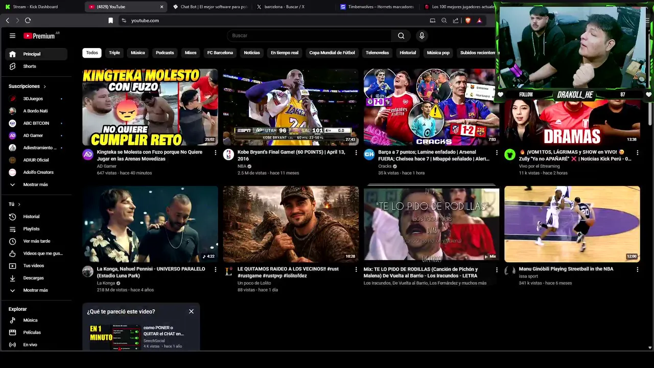Image resolution: width=654 pixels, height=368 pixels.
Task: Click AD Gamer channel avatar under Kingteka video
Action: tap(88, 155)
